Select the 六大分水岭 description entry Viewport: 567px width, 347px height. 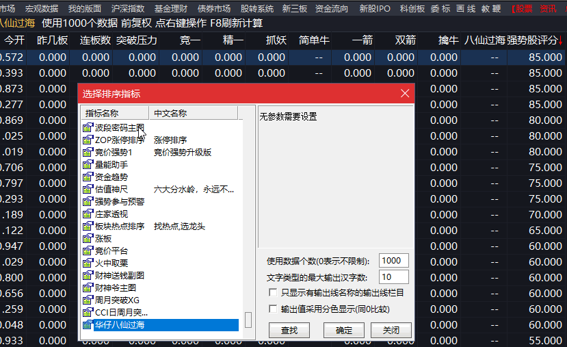coord(194,189)
